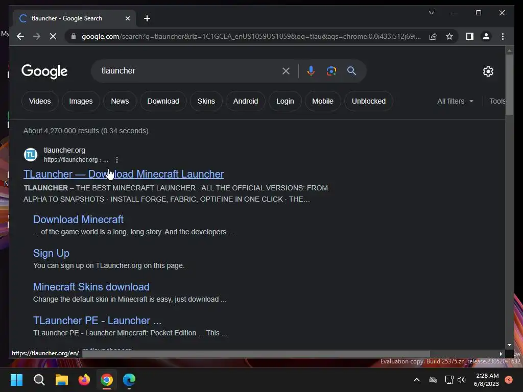Viewport: 523px width, 392px height.
Task: Focus the address bar URL
Action: (x=251, y=36)
